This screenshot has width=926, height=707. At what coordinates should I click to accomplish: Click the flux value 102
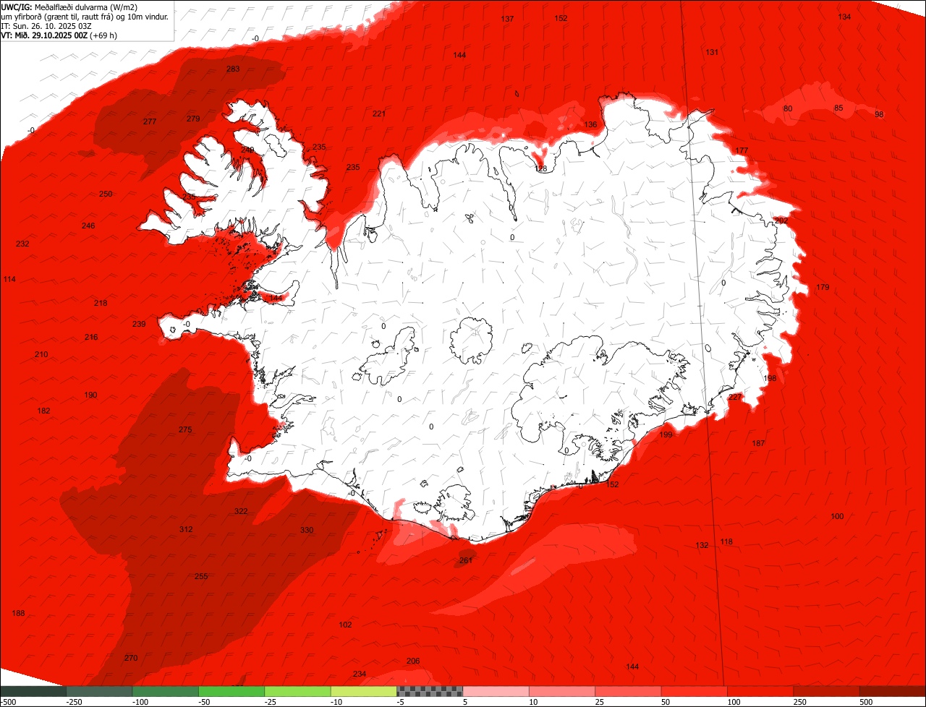point(345,625)
